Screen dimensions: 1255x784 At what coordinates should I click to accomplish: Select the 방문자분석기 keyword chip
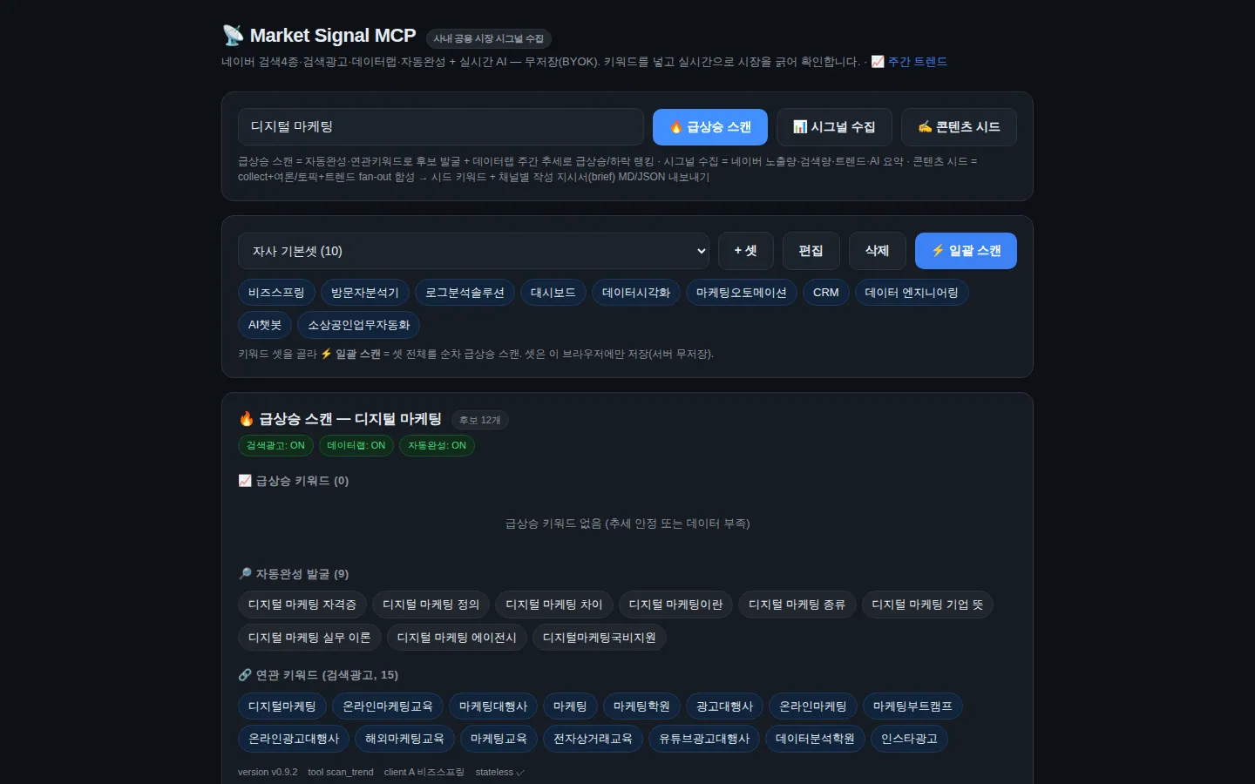[365, 293]
